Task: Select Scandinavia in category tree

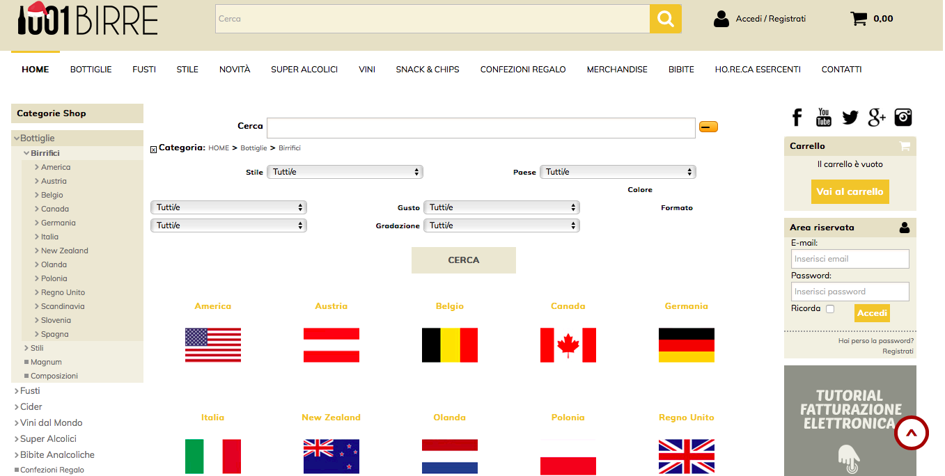Action: point(63,306)
